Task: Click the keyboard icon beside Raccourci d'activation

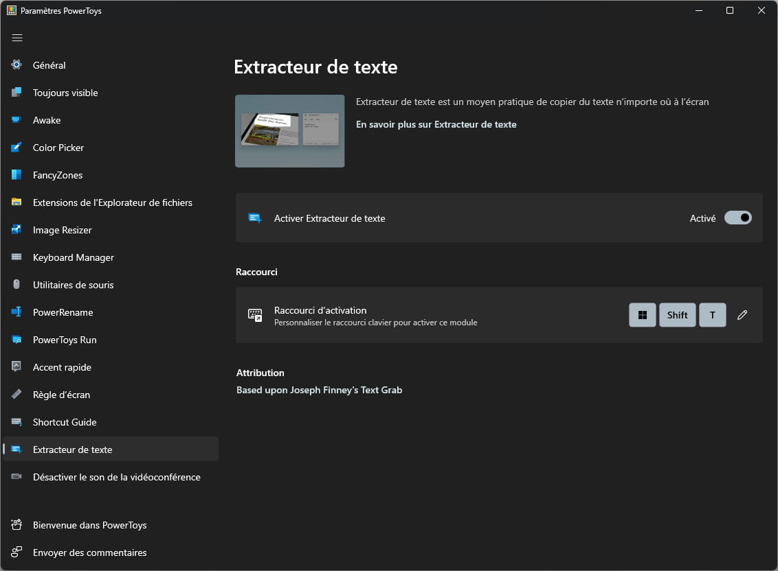Action: click(x=255, y=315)
